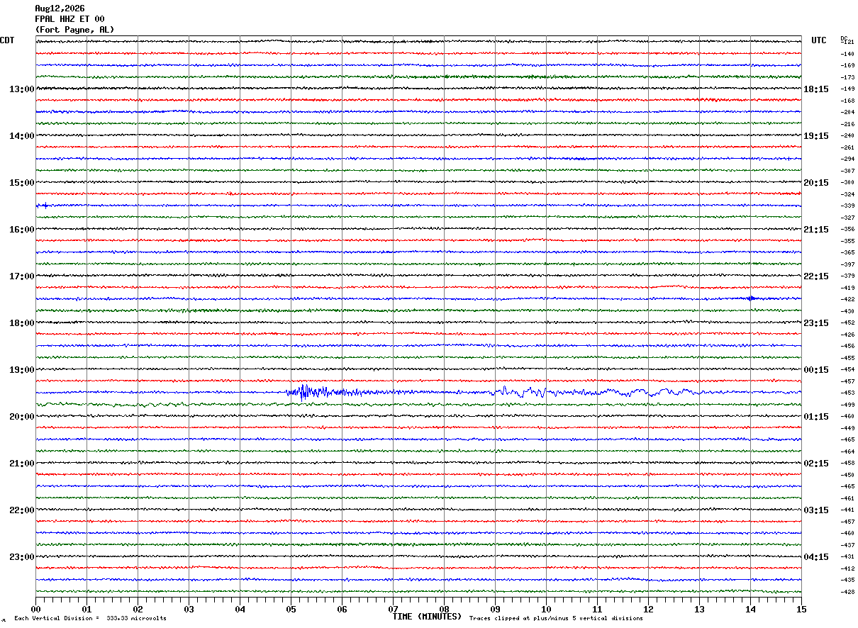The width and height of the screenshot is (858, 628).
Task: Click the TIME (MINUTES) axis label
Action: click(427, 617)
